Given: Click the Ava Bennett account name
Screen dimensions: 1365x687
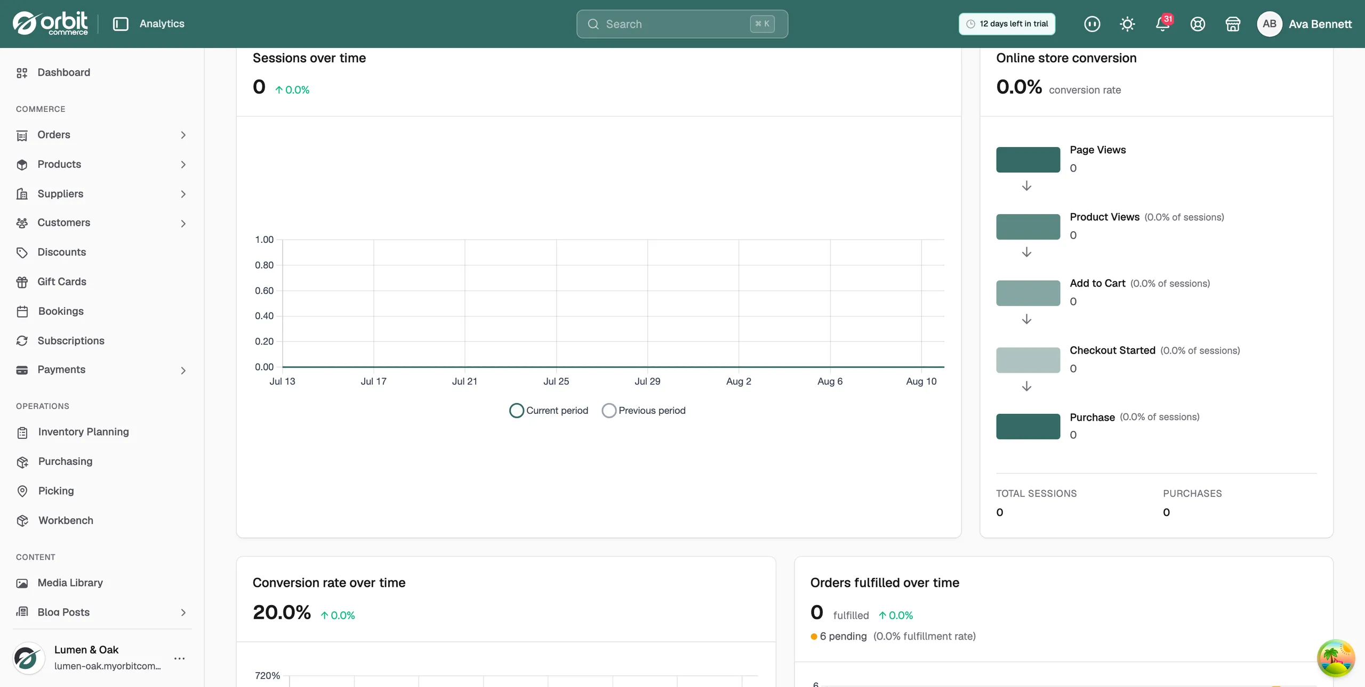Looking at the screenshot, I should point(1320,24).
